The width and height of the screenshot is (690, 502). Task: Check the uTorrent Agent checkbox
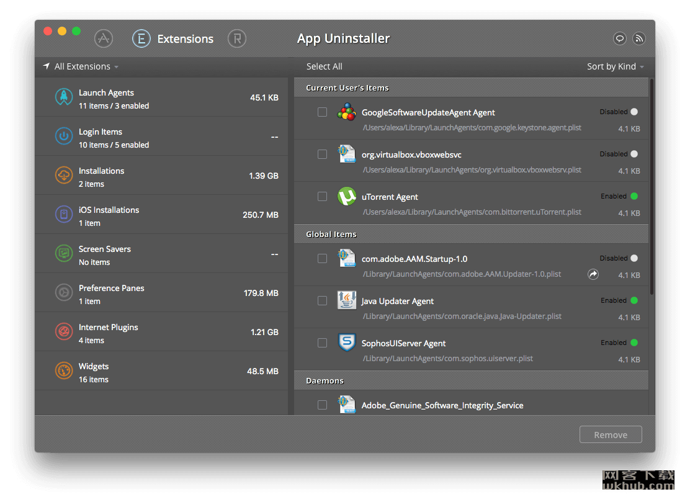coord(323,197)
